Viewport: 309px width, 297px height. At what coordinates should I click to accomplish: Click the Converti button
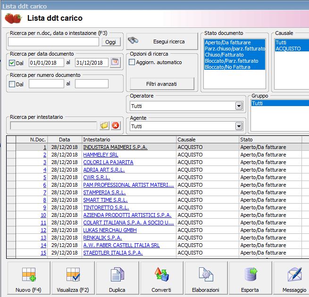pyautogui.click(x=161, y=278)
